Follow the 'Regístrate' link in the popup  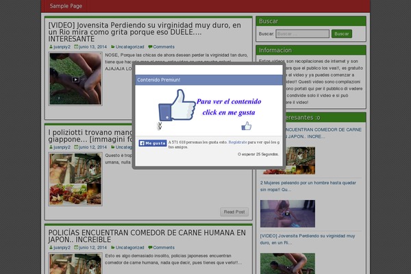point(238,142)
